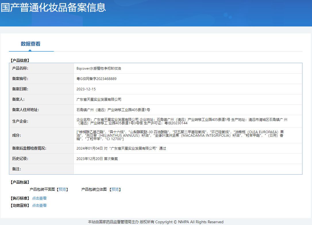
Task: Select filing number 粤G妆网备字2023468889
Action: [97, 79]
